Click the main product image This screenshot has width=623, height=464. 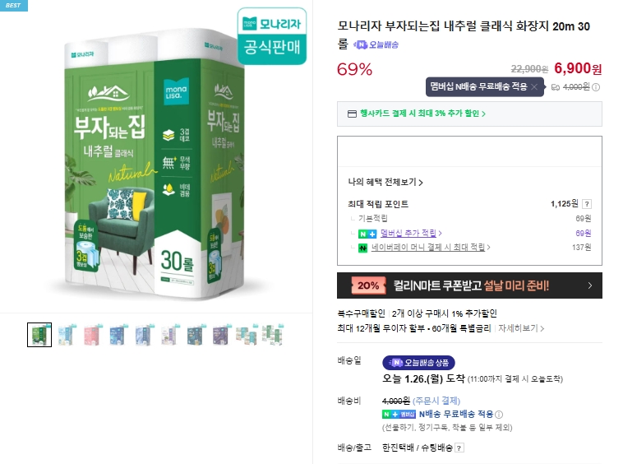click(x=156, y=156)
